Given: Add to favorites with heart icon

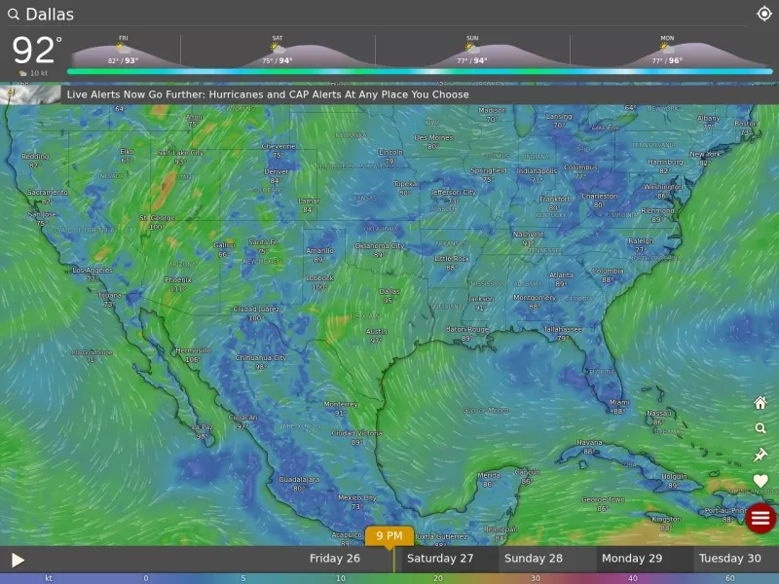Looking at the screenshot, I should [x=760, y=480].
